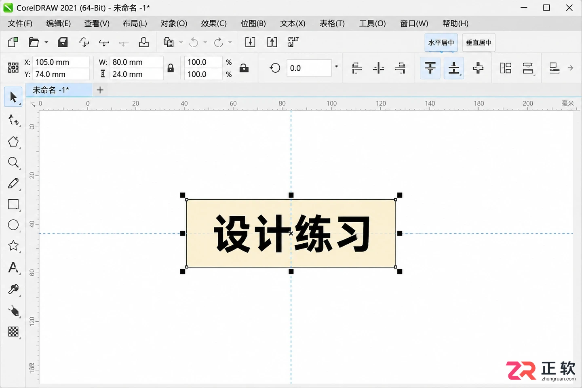The width and height of the screenshot is (582, 388).
Task: Select the Shape edit tool
Action: [x=13, y=120]
